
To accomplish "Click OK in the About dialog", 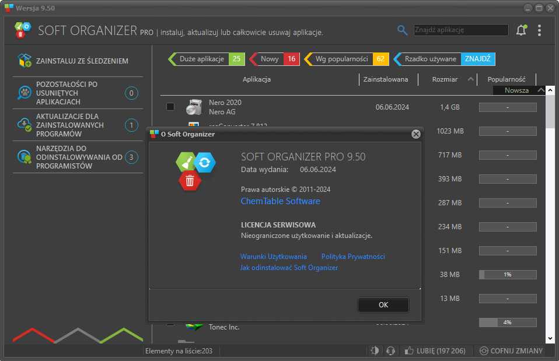I will click(x=383, y=304).
